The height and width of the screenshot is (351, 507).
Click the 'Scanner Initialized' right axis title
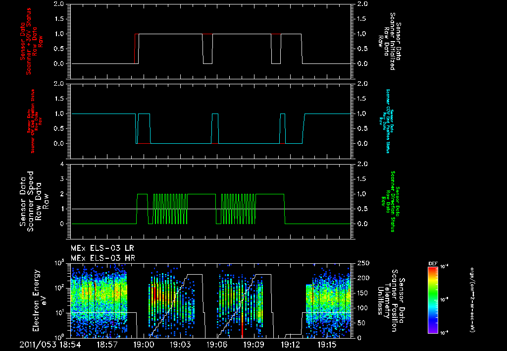[393, 42]
